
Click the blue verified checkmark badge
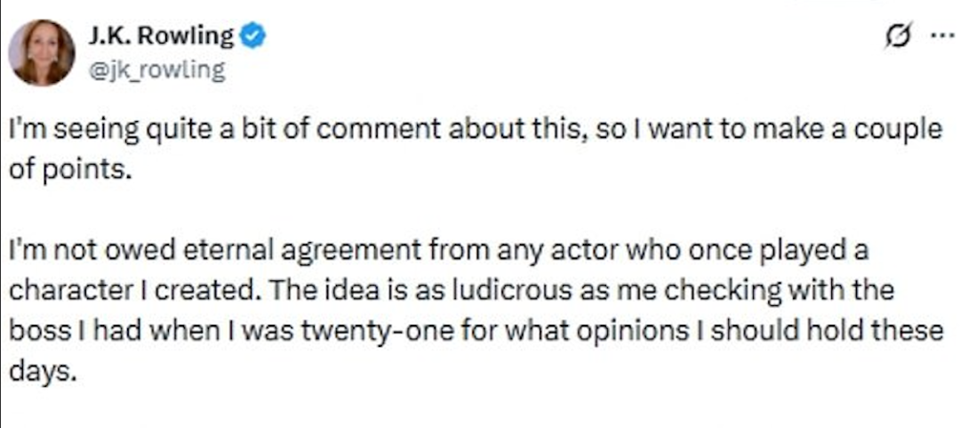pos(253,36)
